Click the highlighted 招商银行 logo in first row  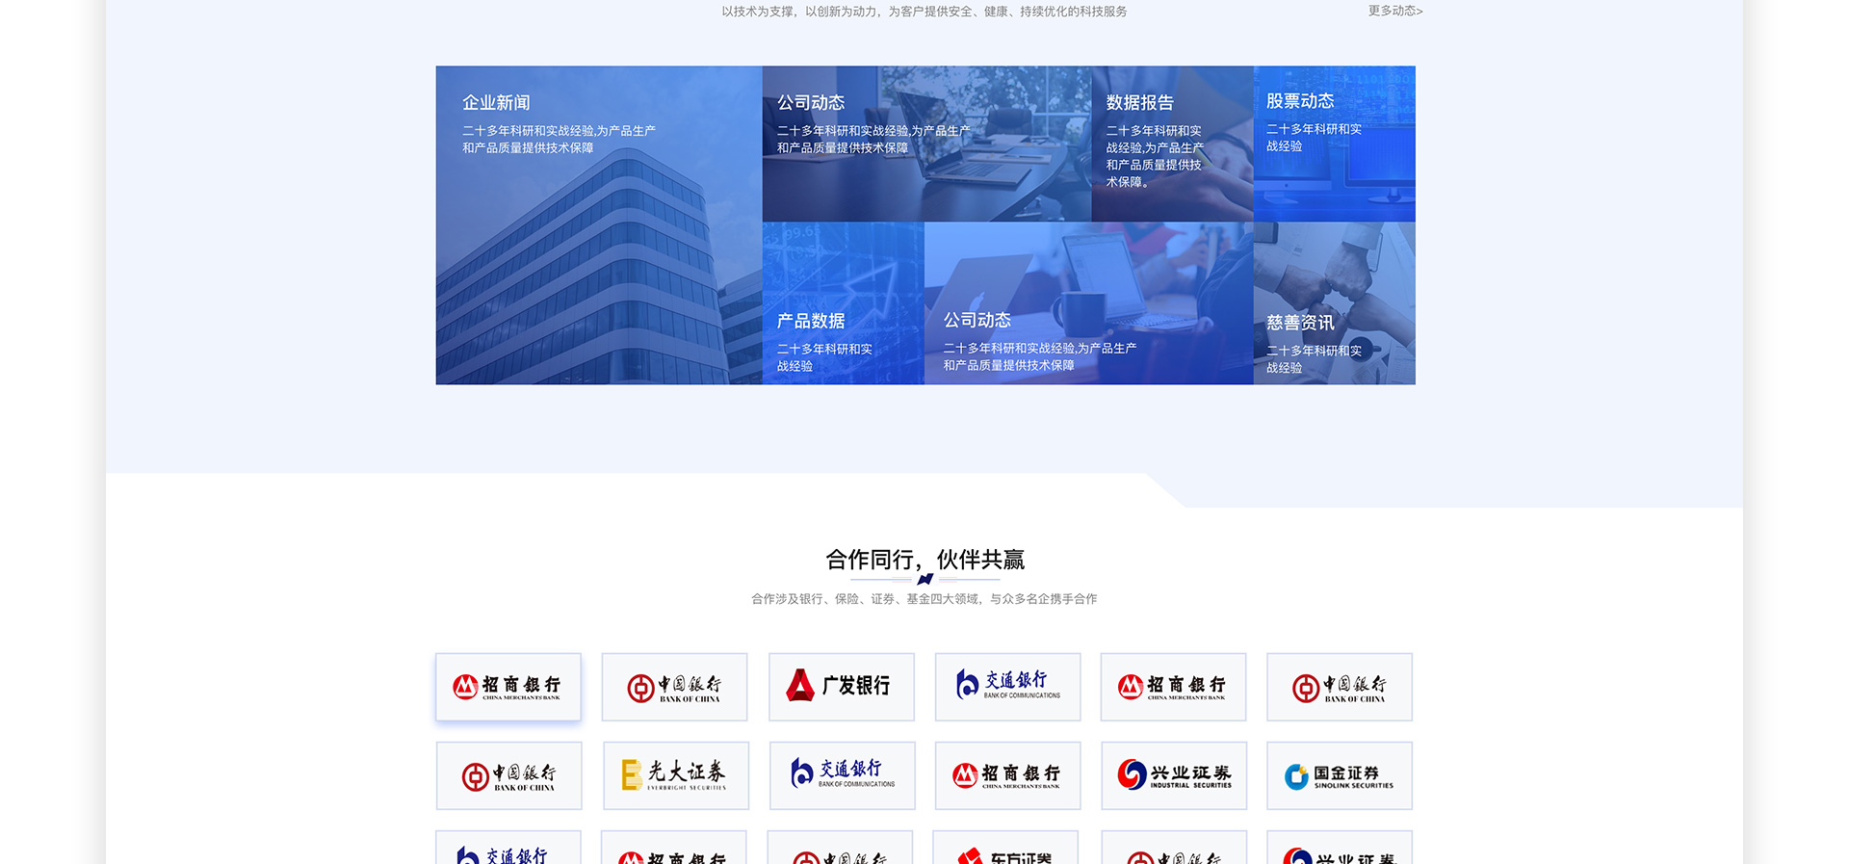tap(508, 687)
